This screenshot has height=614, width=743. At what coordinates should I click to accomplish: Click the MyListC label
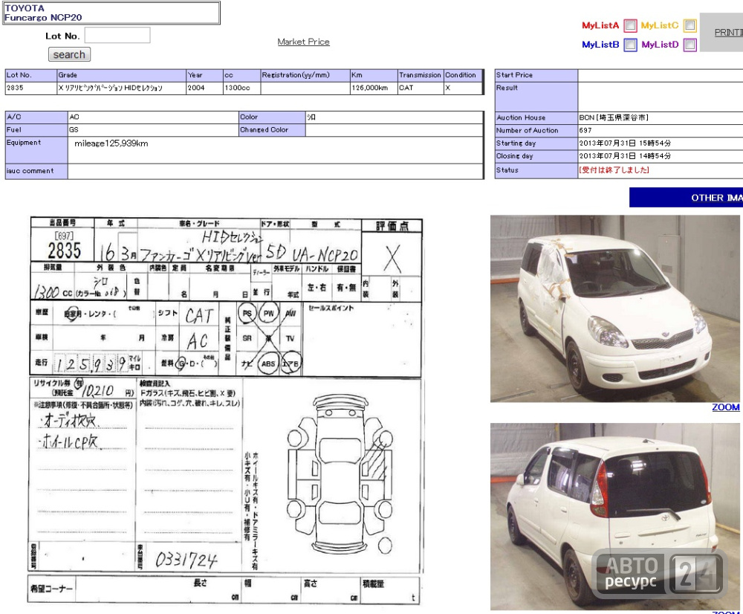pyautogui.click(x=660, y=25)
